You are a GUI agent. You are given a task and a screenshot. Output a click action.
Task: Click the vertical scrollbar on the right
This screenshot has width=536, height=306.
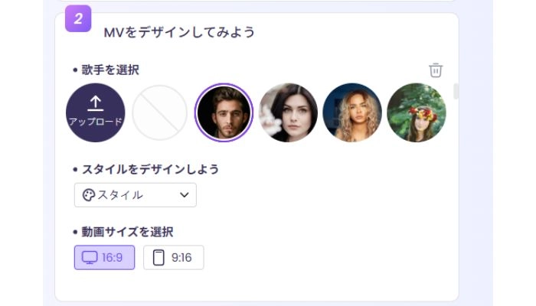click(x=456, y=91)
